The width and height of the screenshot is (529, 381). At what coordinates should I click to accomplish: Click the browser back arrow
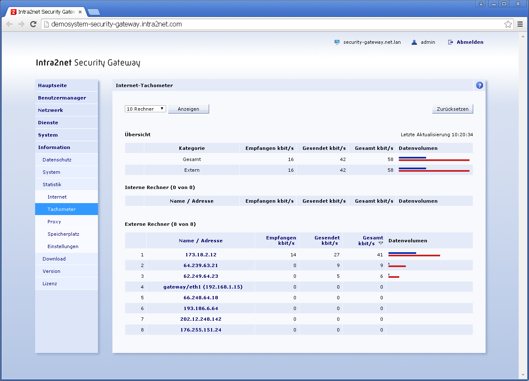pyautogui.click(x=10, y=24)
